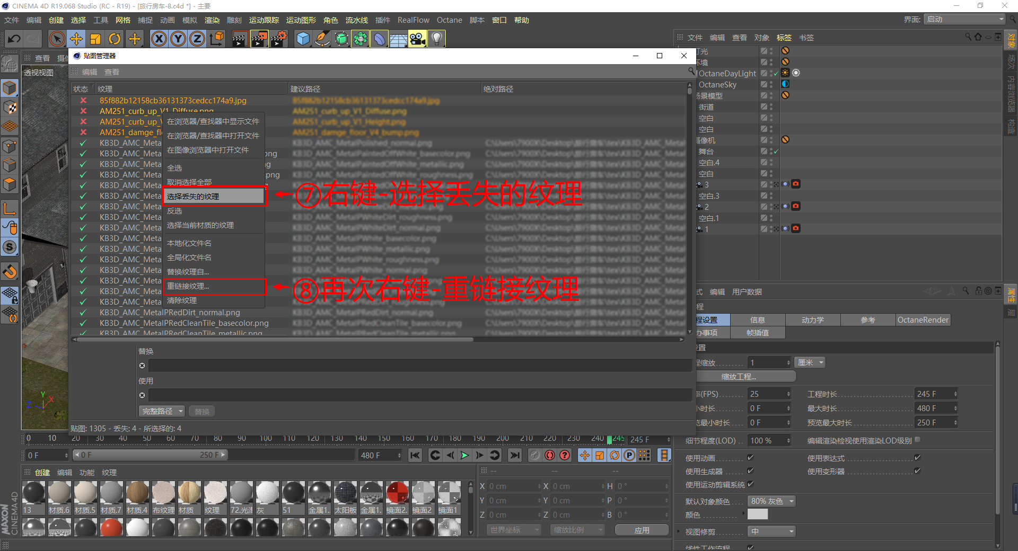Play the animation forward

[464, 455]
